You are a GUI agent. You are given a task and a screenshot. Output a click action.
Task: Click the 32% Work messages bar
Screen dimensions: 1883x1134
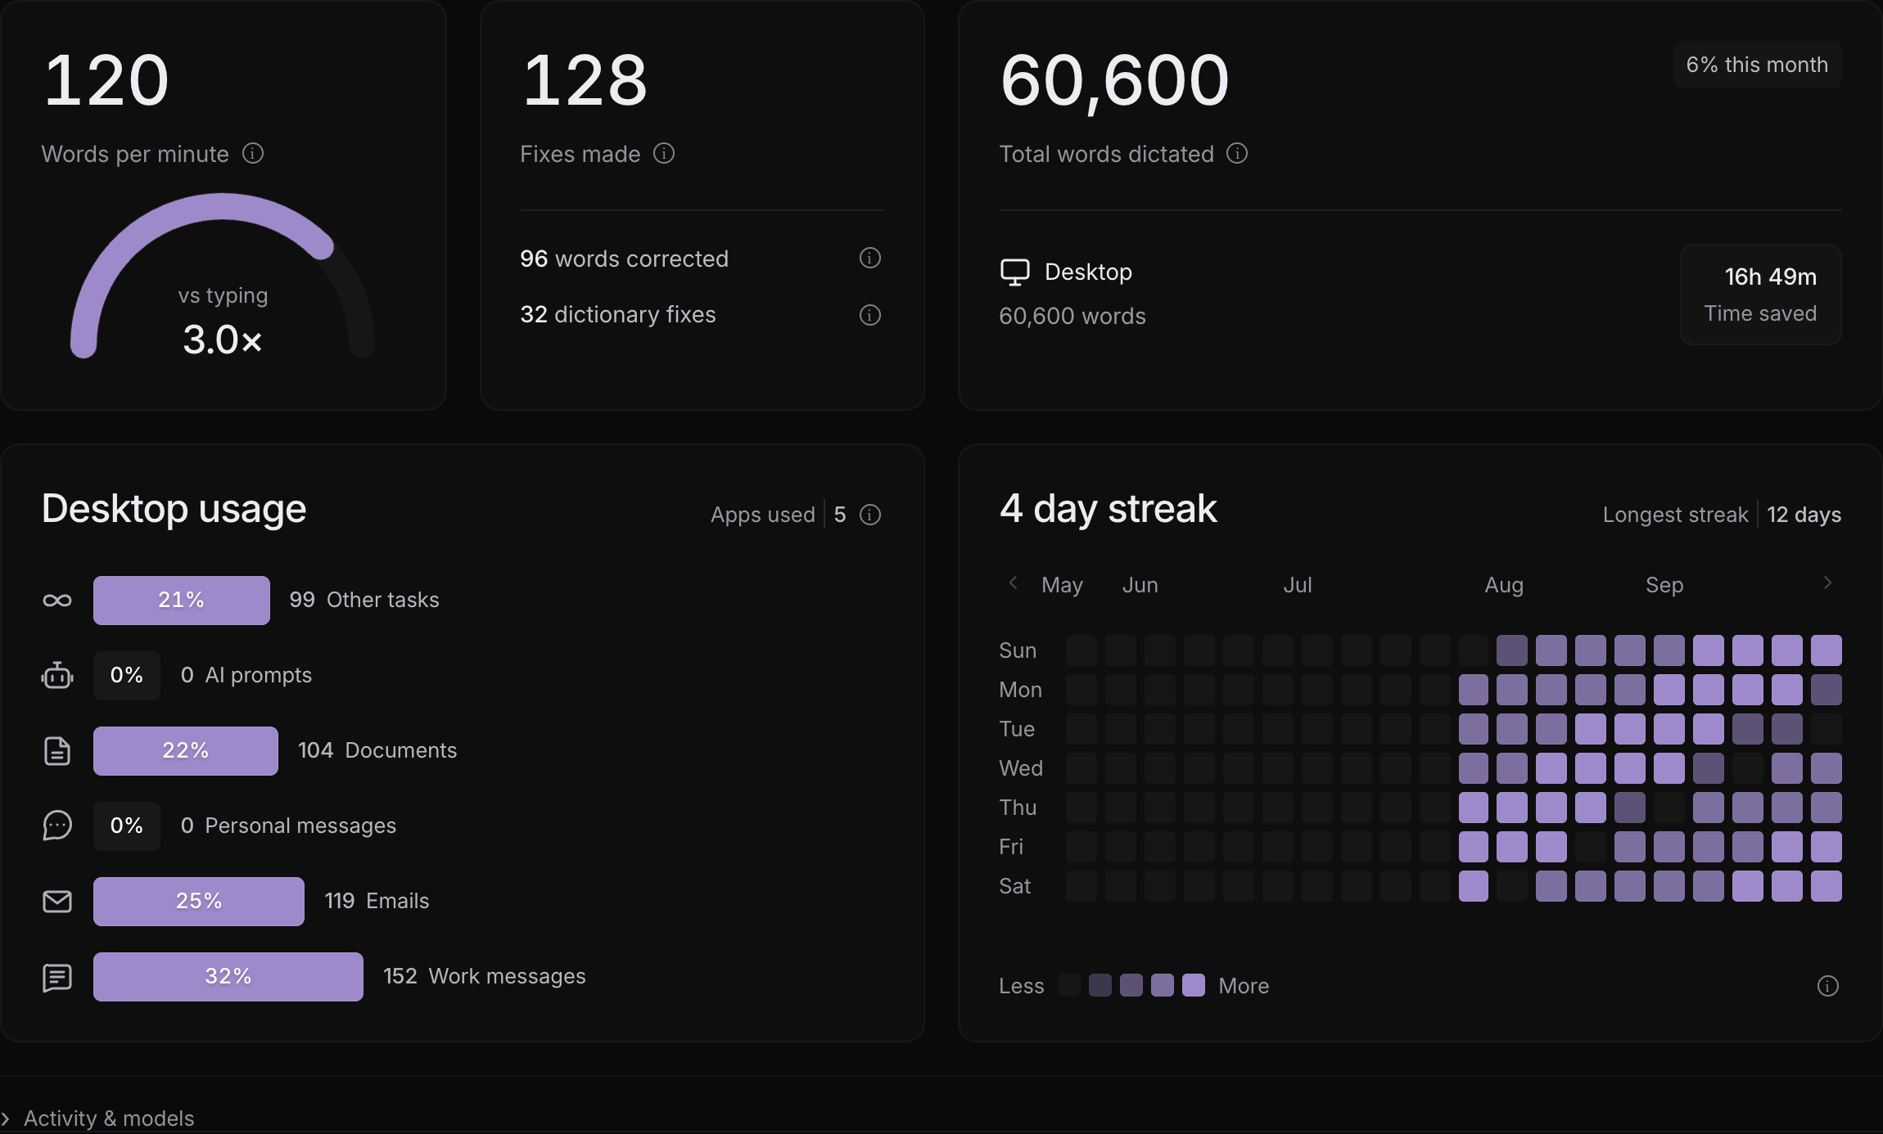point(228,977)
